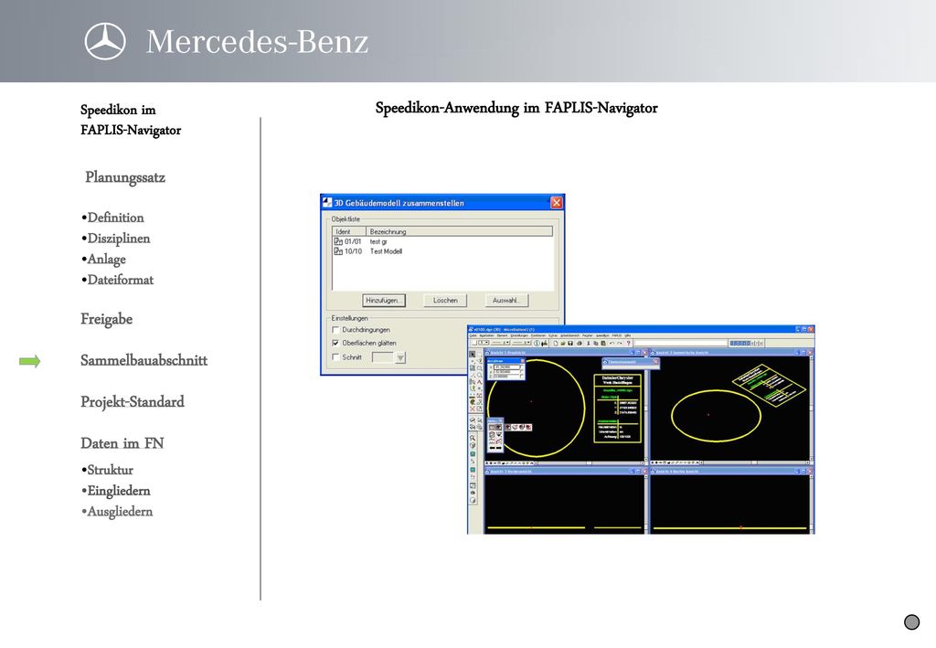Go to Projekt-Standard section

point(133,401)
